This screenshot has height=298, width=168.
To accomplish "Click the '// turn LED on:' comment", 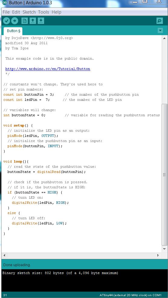I will pos(27,197).
